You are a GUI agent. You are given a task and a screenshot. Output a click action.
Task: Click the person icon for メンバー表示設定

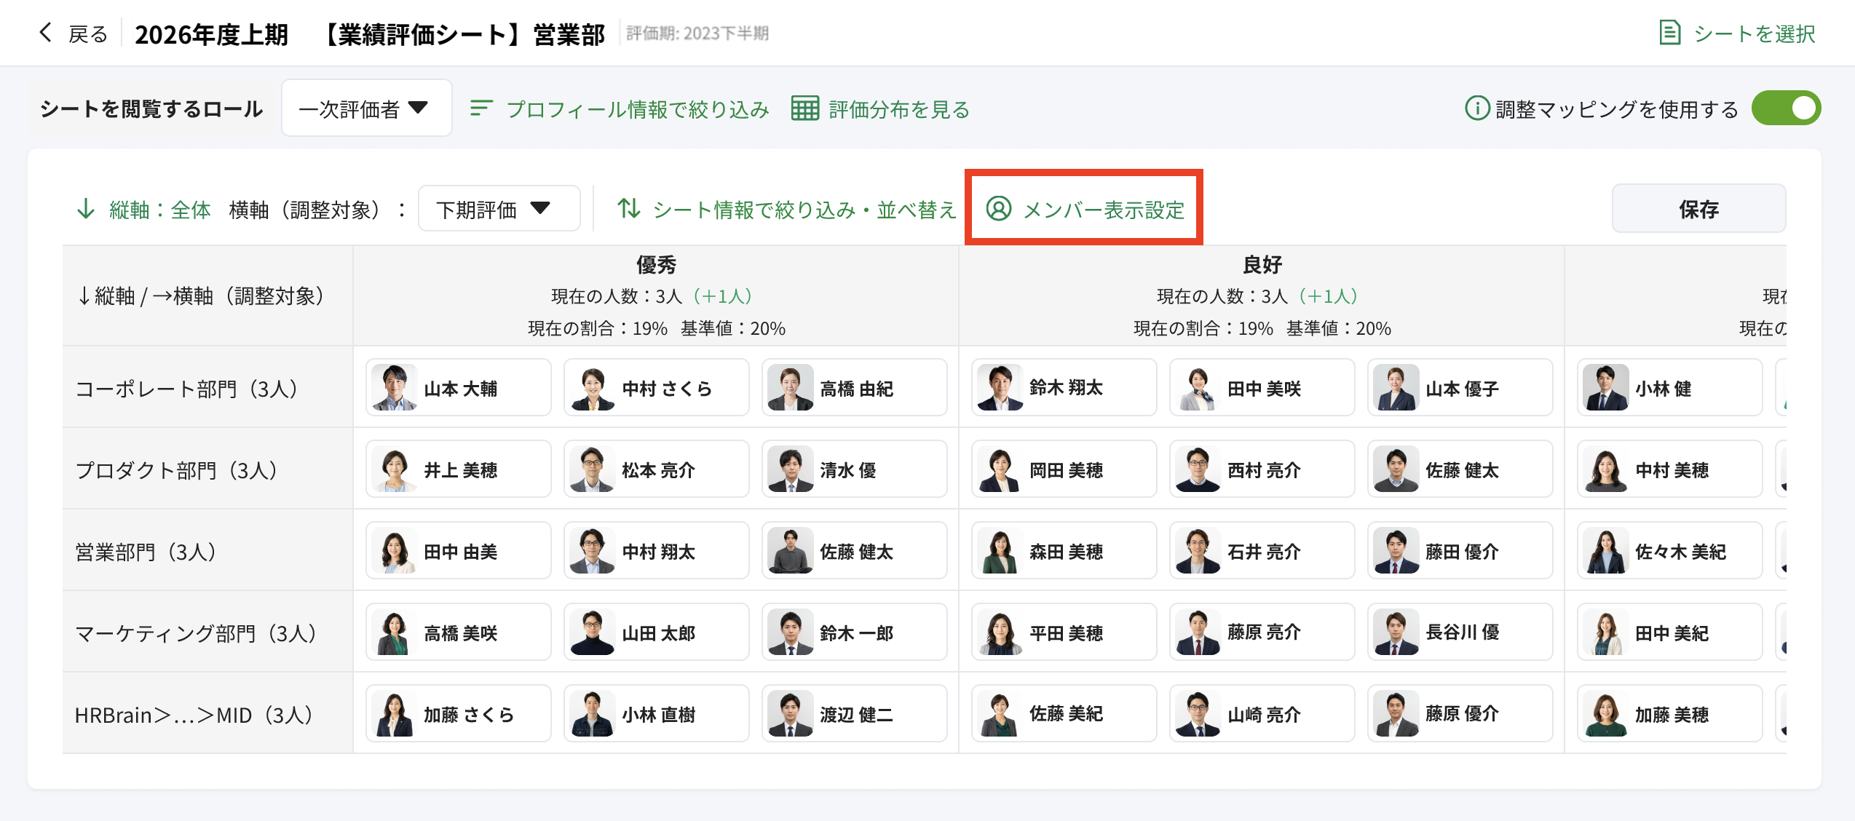click(x=998, y=209)
